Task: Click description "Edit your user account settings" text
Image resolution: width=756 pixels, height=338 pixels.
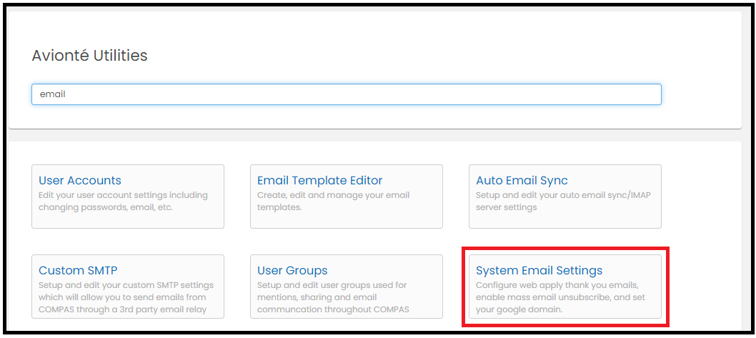Action: pos(123,202)
